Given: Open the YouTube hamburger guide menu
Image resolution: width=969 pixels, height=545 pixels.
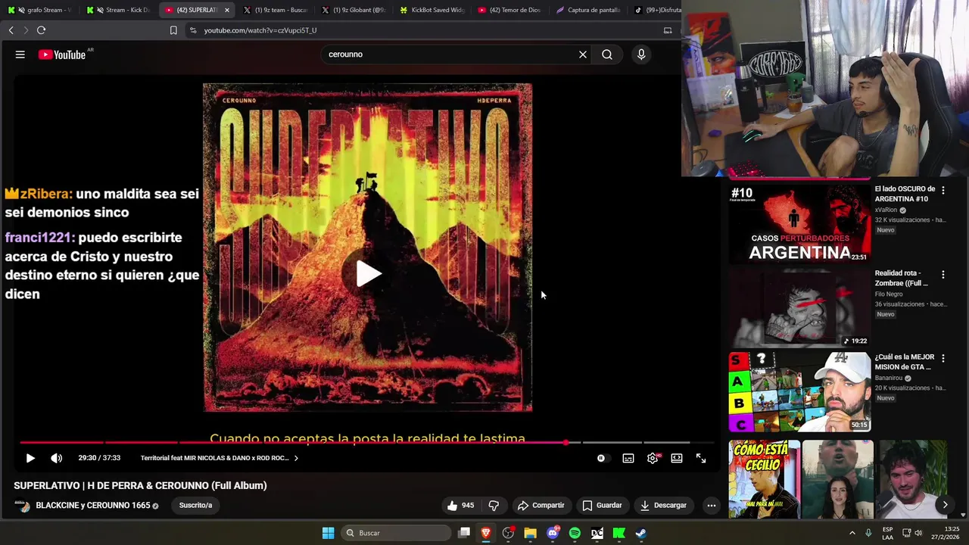Looking at the screenshot, I should 20,54.
